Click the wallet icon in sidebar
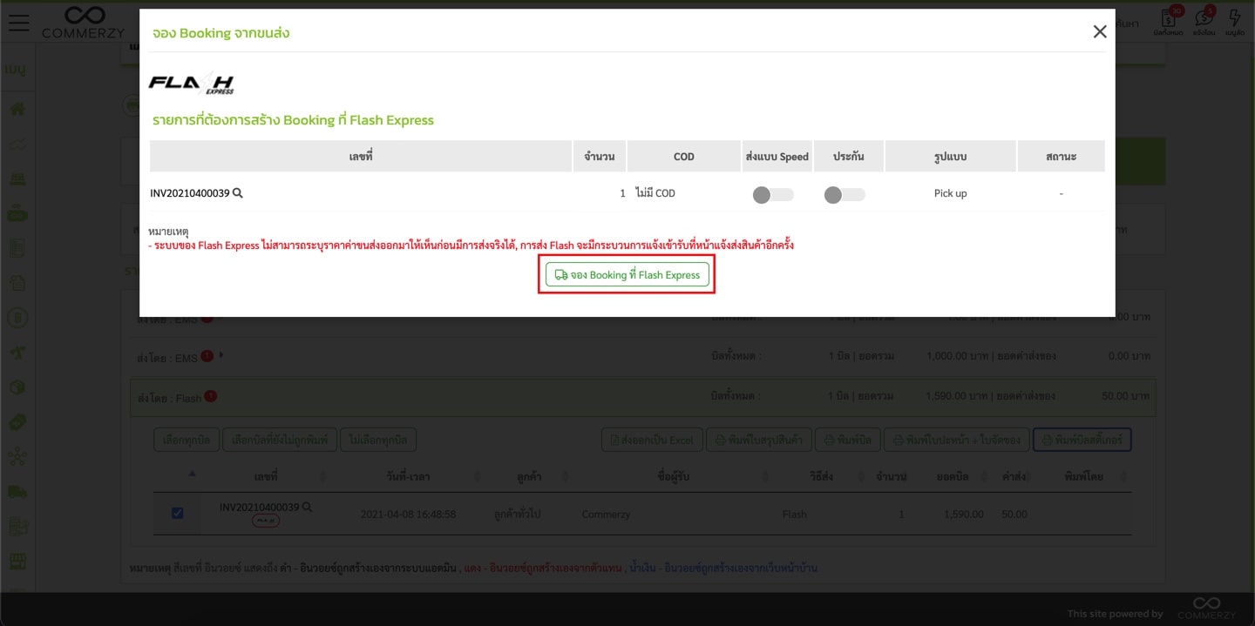Screen dimensions: 1255x626 17,213
